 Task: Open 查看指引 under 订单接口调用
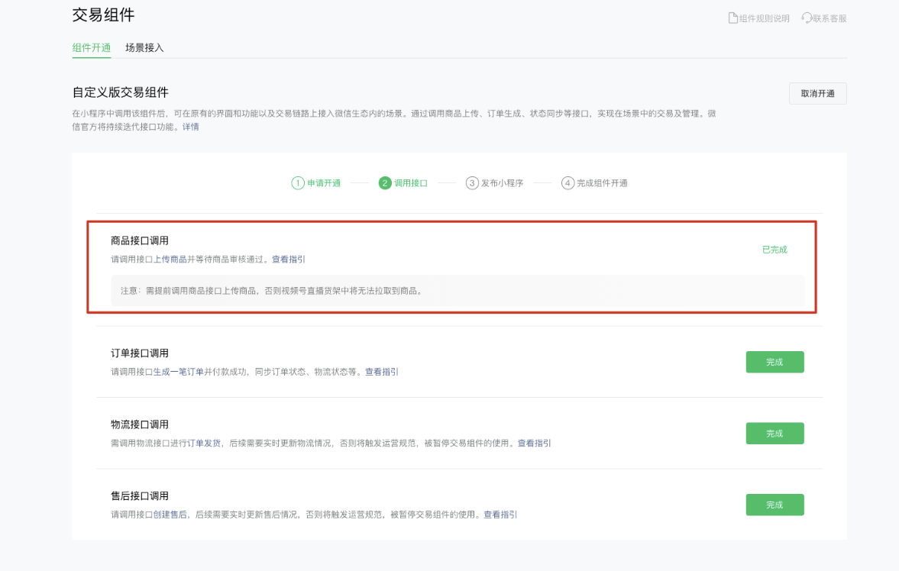(x=381, y=372)
